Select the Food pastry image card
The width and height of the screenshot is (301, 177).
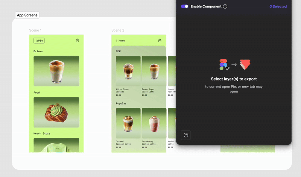click(x=56, y=112)
